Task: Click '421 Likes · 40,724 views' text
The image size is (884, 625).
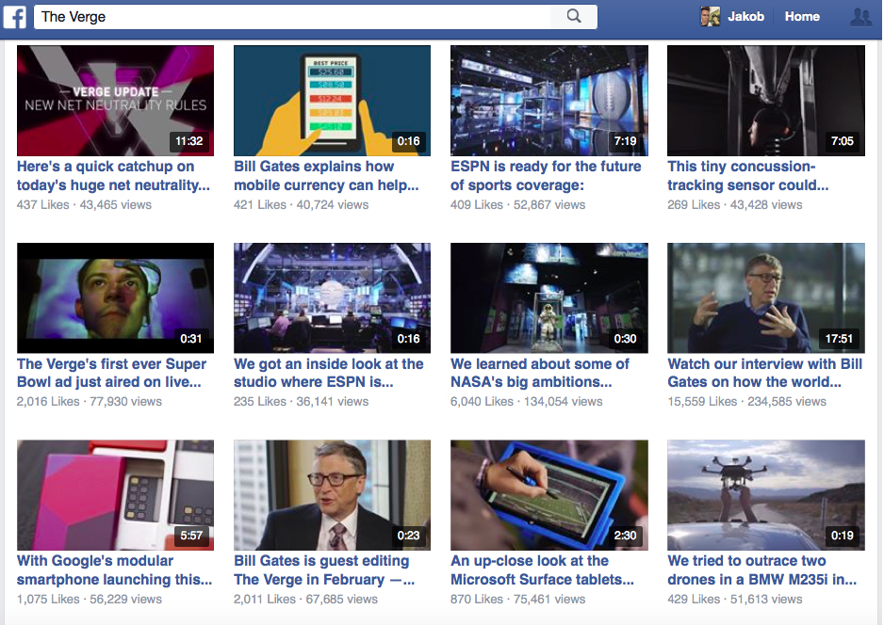Action: pyautogui.click(x=301, y=205)
